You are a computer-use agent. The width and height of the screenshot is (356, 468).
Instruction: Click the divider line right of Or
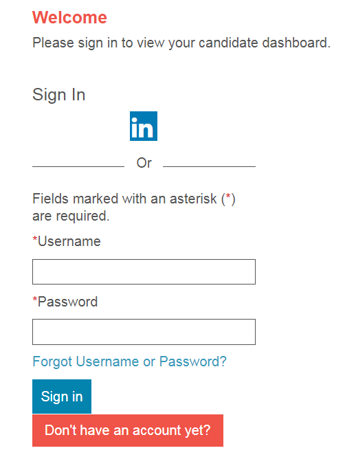tap(209, 166)
